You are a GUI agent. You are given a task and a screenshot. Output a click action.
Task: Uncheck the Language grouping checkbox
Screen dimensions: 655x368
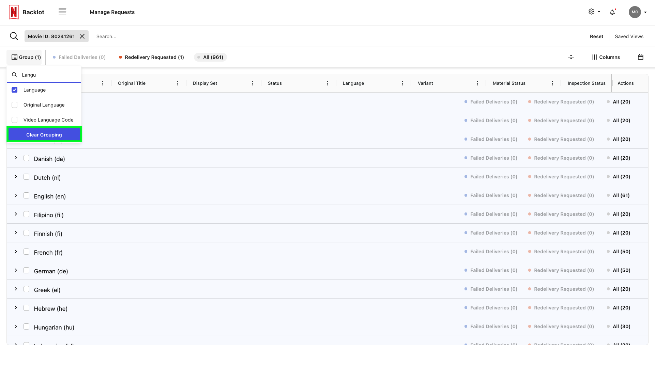[x=14, y=90]
